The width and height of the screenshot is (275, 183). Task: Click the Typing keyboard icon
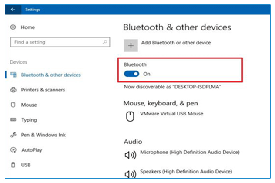pyautogui.click(x=13, y=119)
